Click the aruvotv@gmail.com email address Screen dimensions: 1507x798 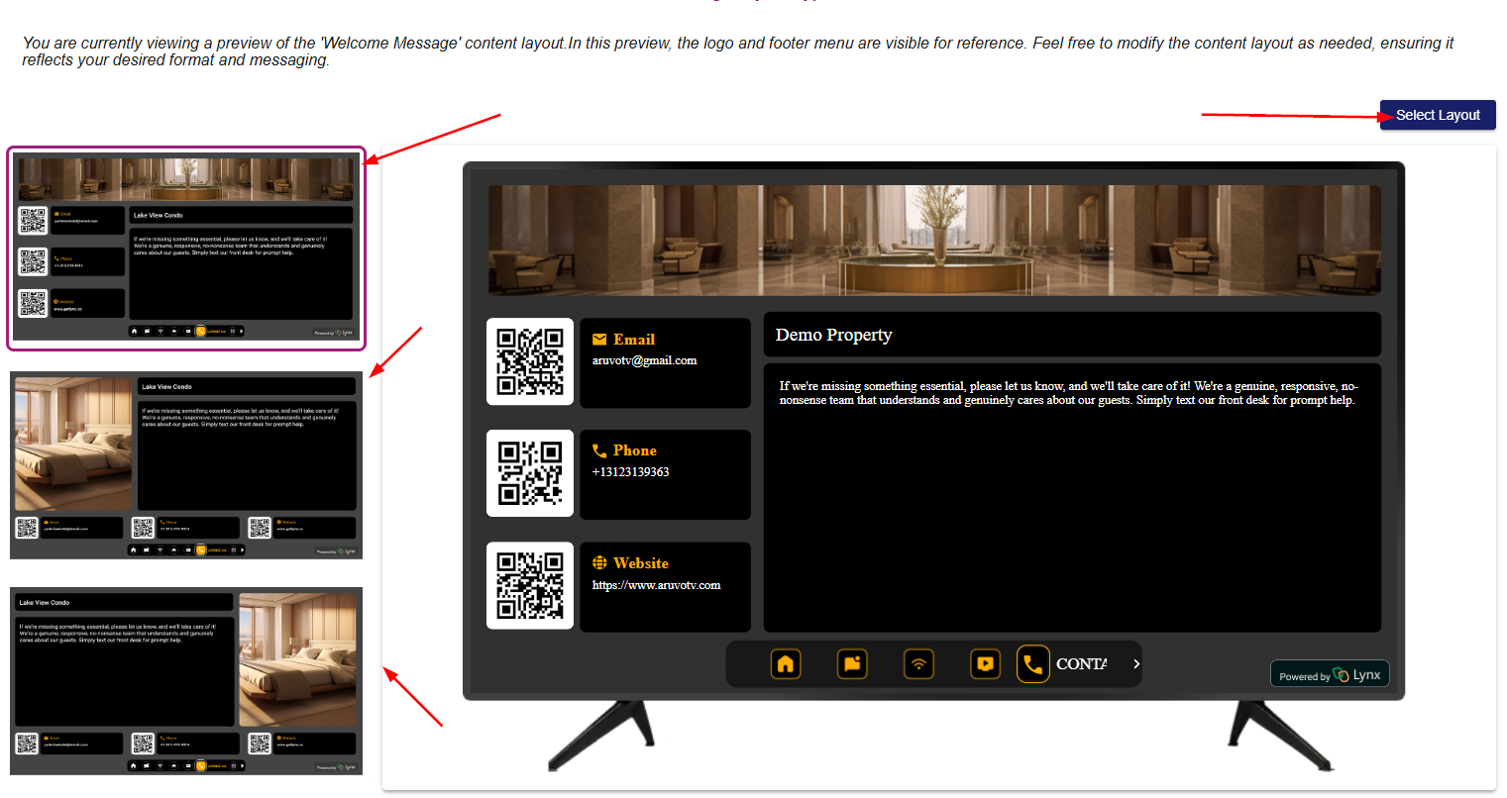tap(644, 360)
